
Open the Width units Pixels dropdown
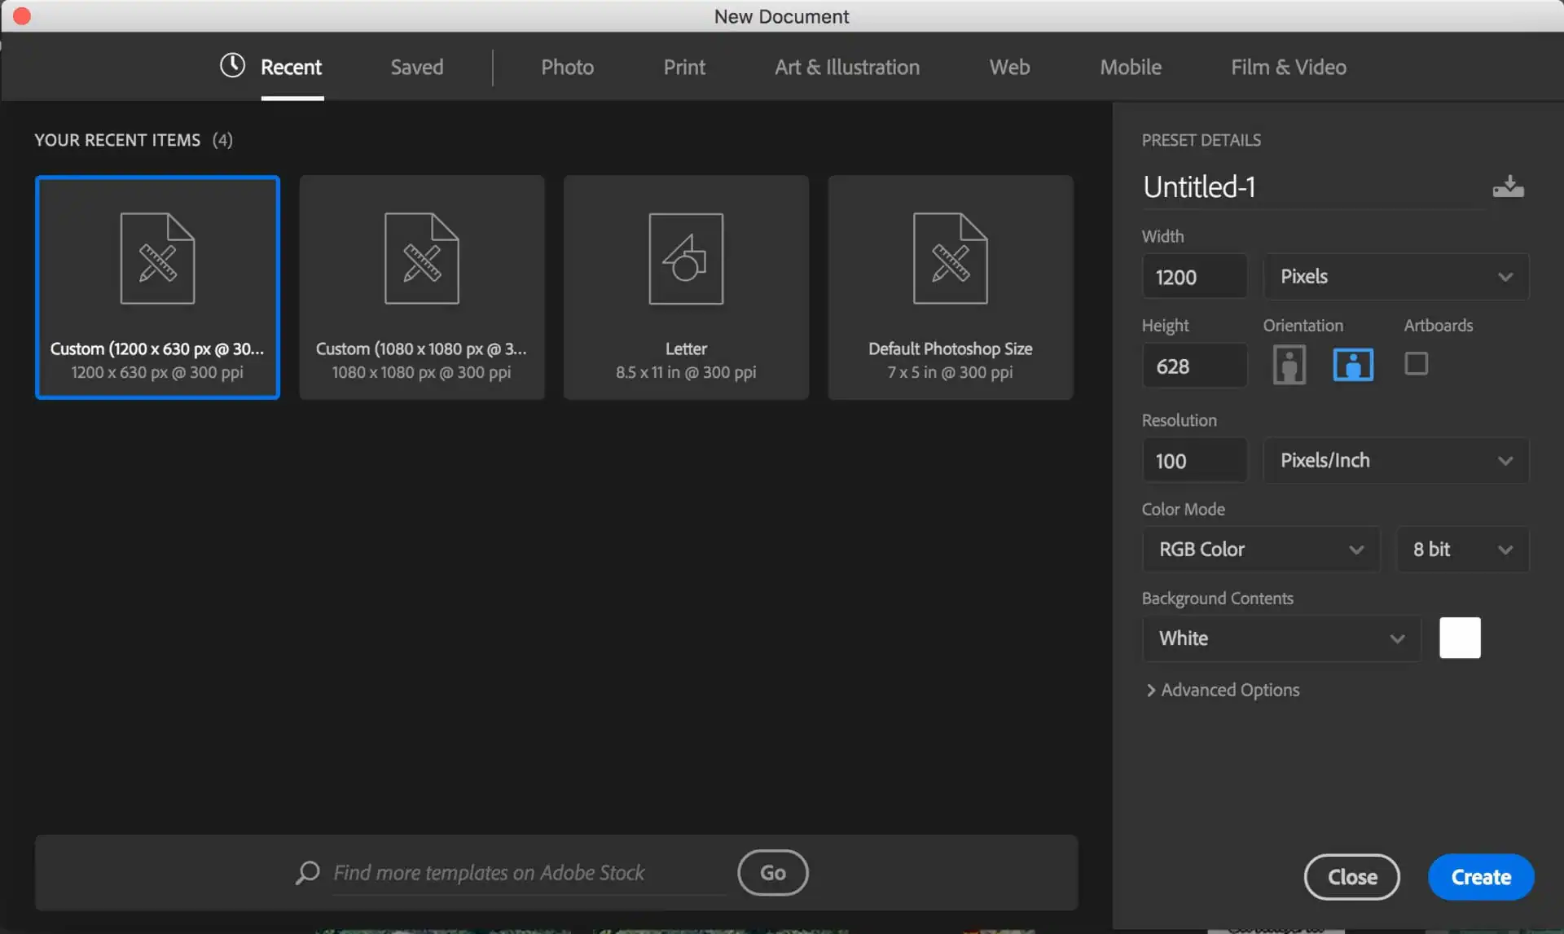[1395, 277]
